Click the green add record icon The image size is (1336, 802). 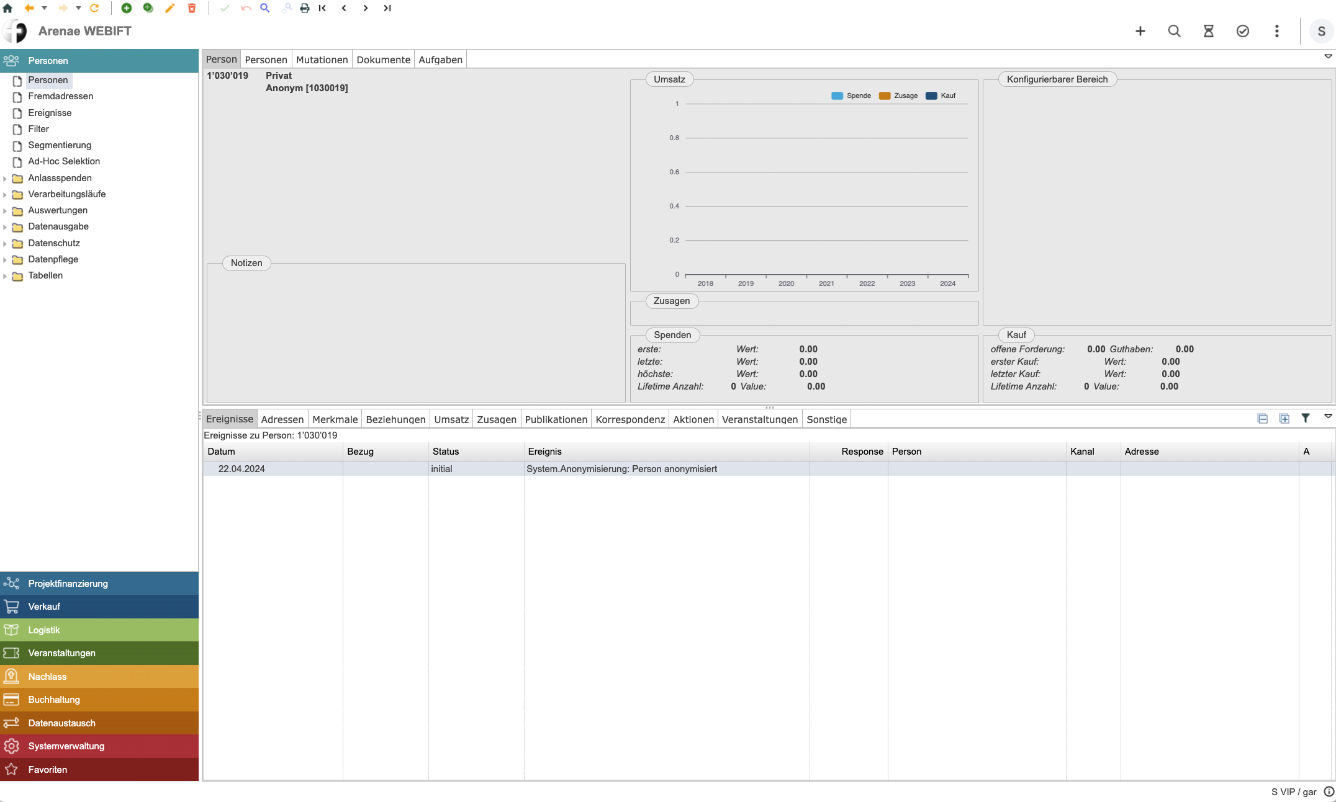pos(126,8)
